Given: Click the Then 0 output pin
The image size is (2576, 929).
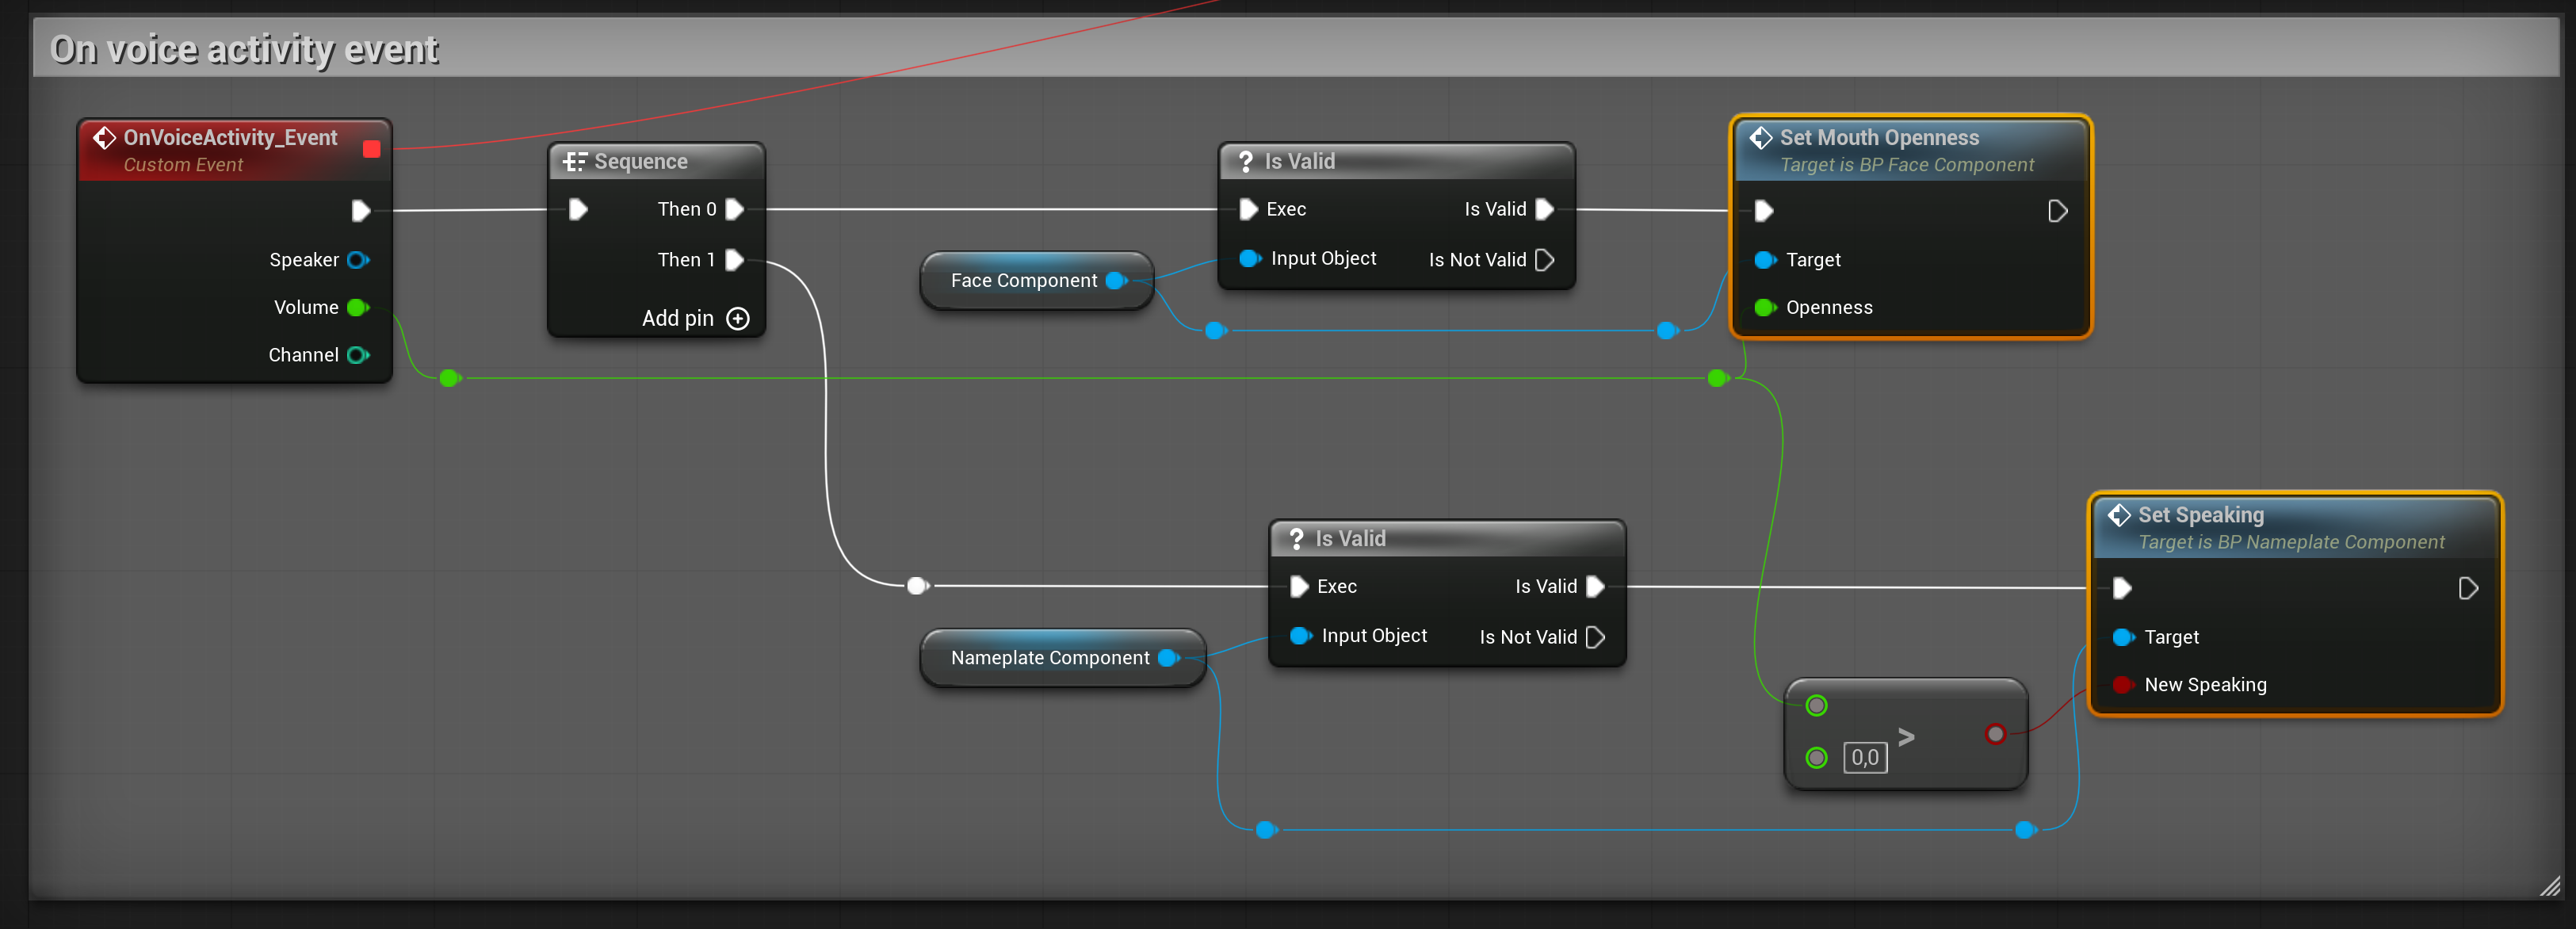Looking at the screenshot, I should [x=734, y=209].
